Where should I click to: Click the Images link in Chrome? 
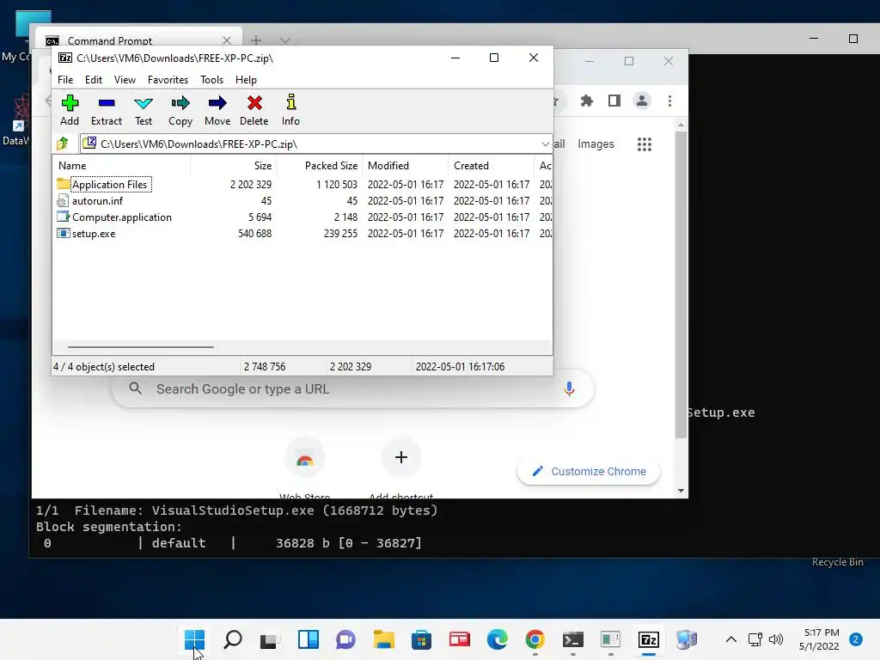pyautogui.click(x=596, y=144)
